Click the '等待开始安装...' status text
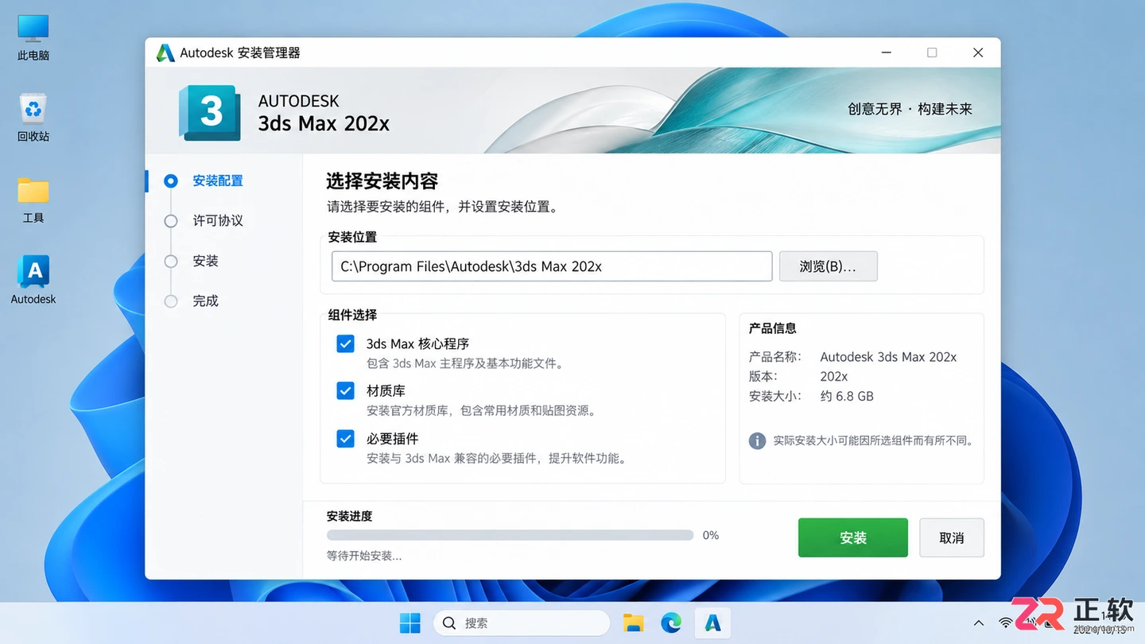The height and width of the screenshot is (644, 1145). tap(364, 556)
